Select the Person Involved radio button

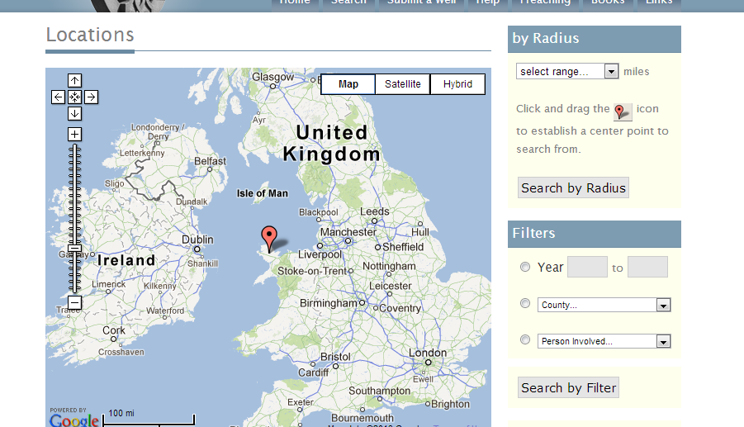pyautogui.click(x=525, y=339)
